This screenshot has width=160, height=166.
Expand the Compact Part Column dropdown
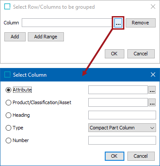122,128
